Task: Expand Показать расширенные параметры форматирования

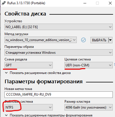Action: coord(49,115)
